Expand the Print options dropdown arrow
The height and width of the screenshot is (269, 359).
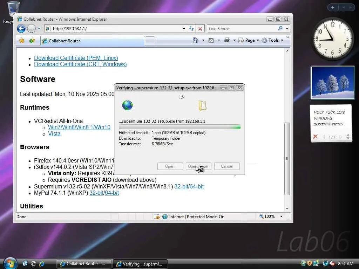(x=235, y=41)
